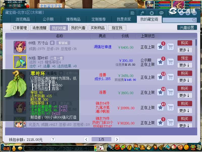Switch to the 浏览商品 tab
202x152 pixels.
(x=23, y=19)
